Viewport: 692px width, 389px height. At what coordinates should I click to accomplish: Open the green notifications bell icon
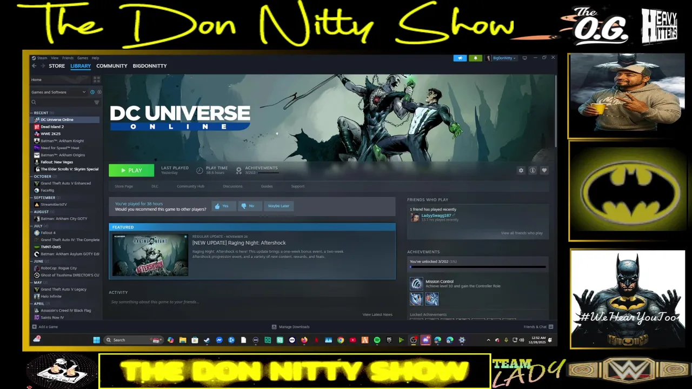(476, 58)
